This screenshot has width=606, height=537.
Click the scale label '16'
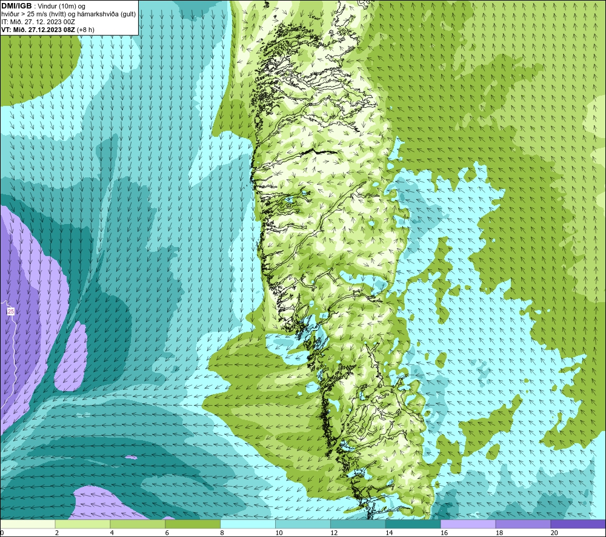[444, 533]
